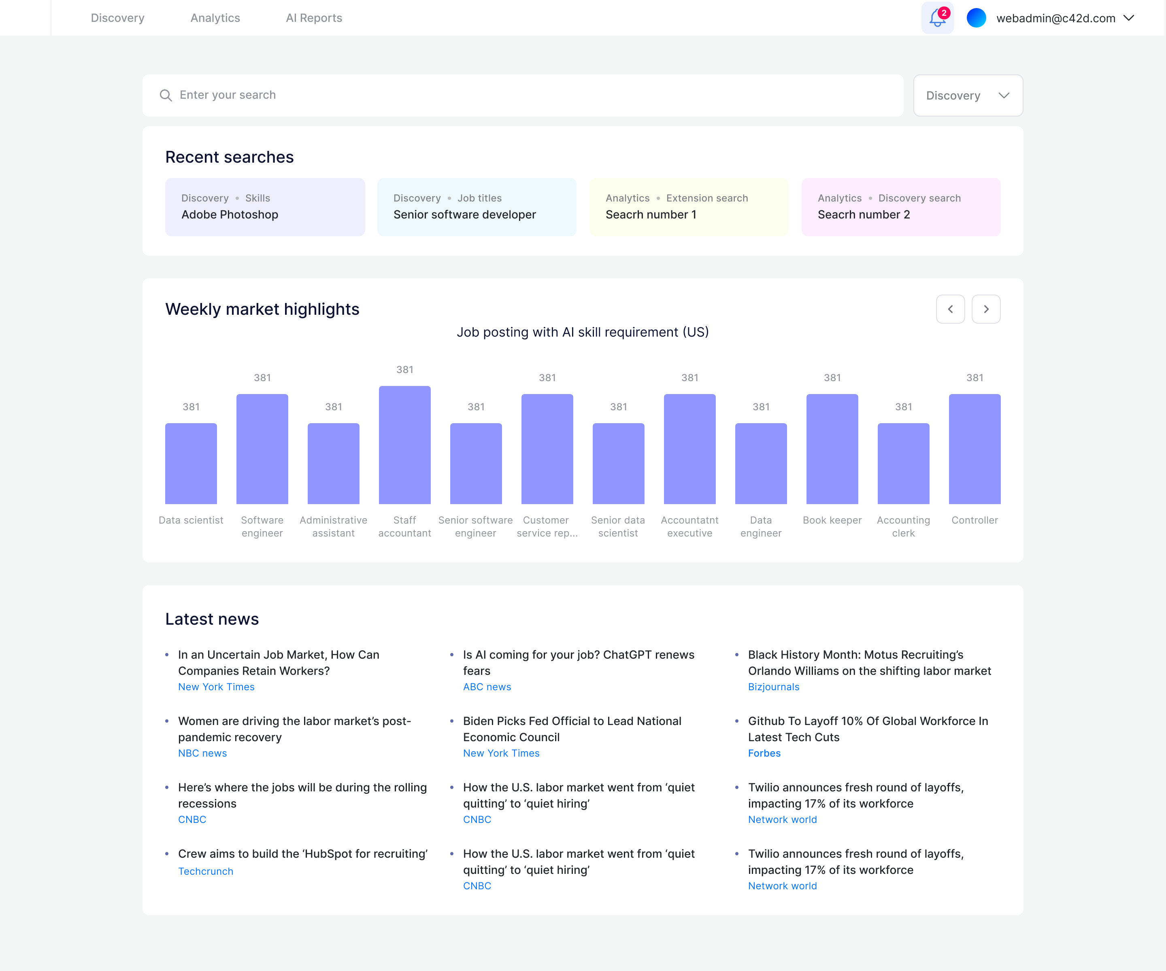Open Crew HubSpot for recruiting article
Image resolution: width=1166 pixels, height=971 pixels.
302,853
